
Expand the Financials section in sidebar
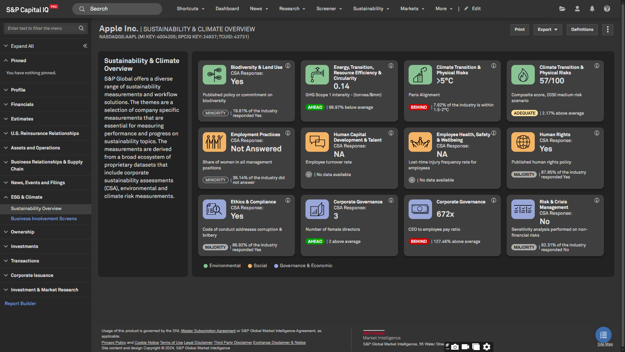tap(22, 104)
